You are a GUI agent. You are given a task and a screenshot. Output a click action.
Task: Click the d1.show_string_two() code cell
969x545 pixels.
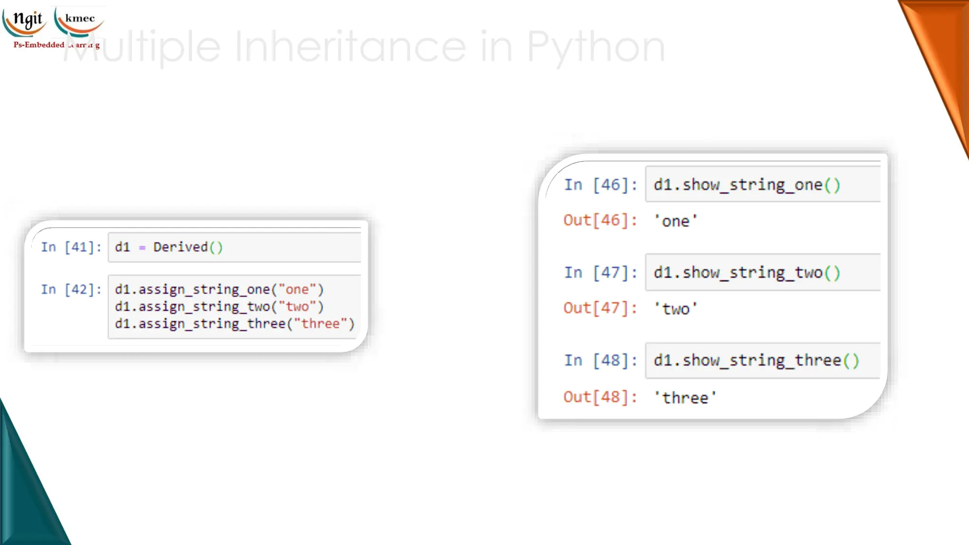[763, 272]
